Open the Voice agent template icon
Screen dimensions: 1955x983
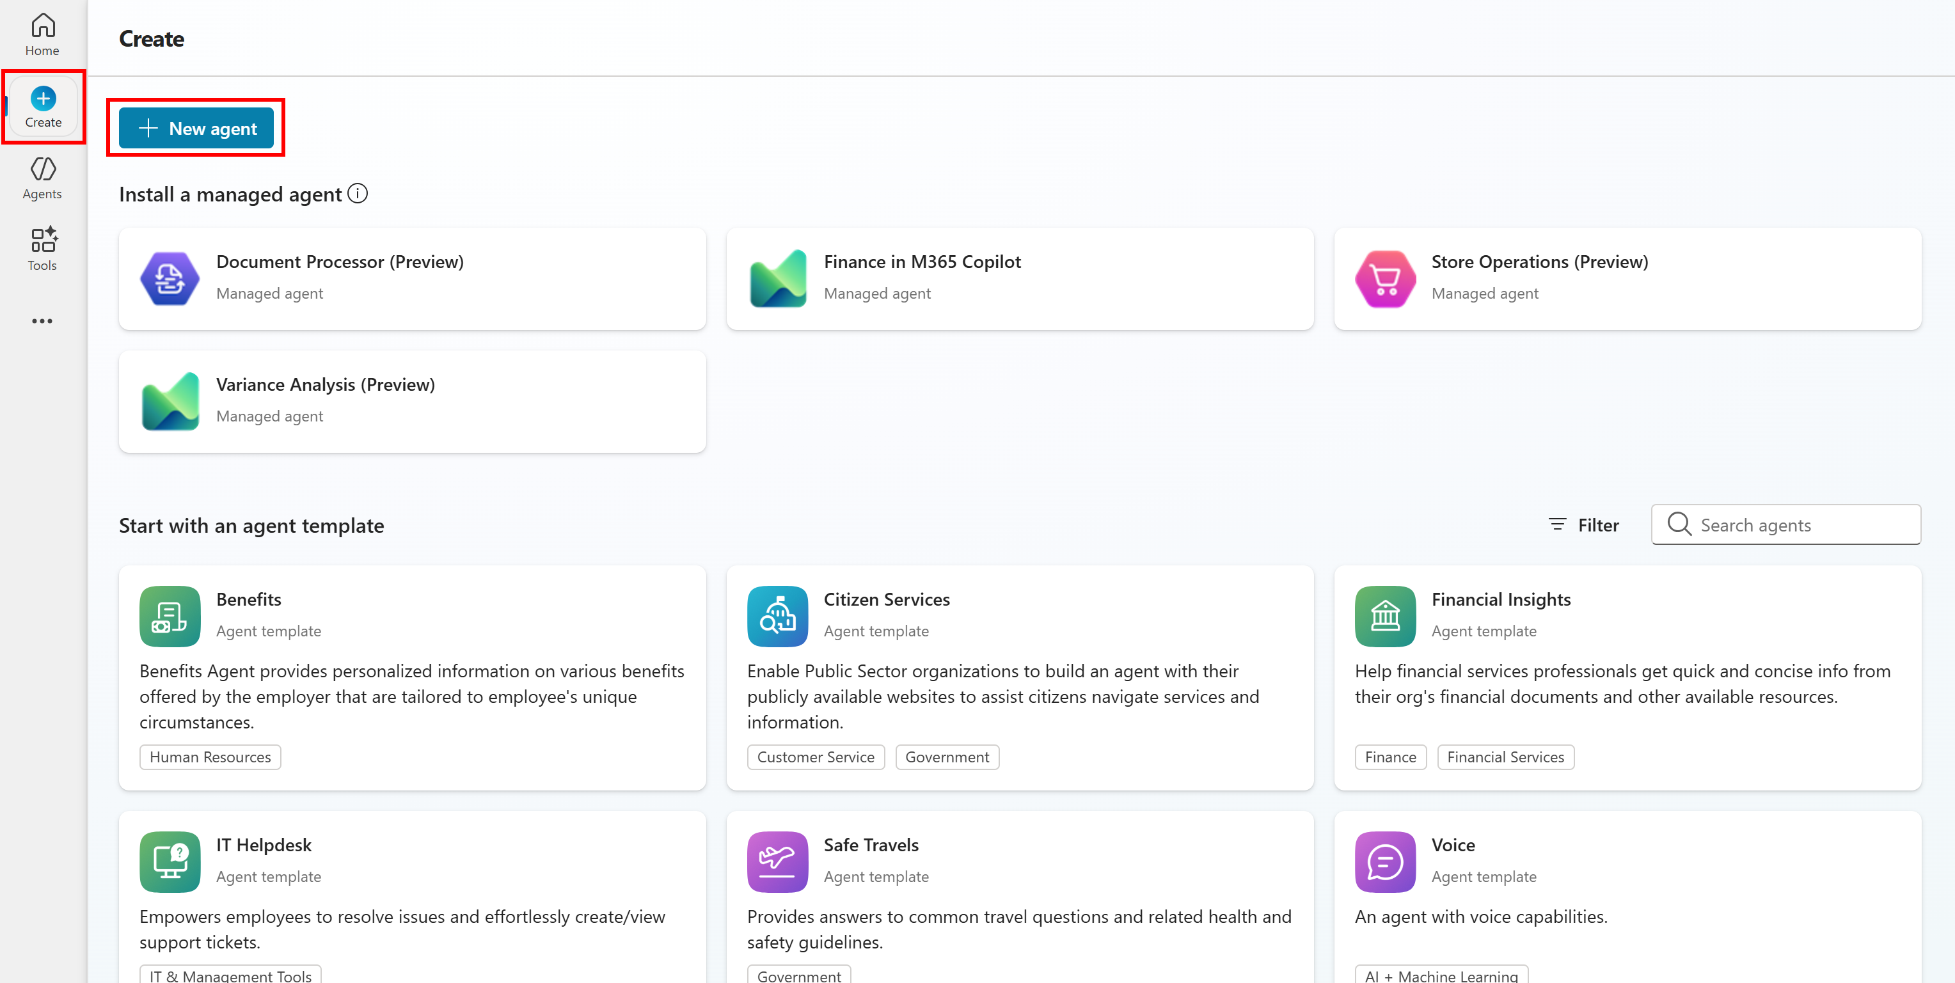click(x=1385, y=861)
